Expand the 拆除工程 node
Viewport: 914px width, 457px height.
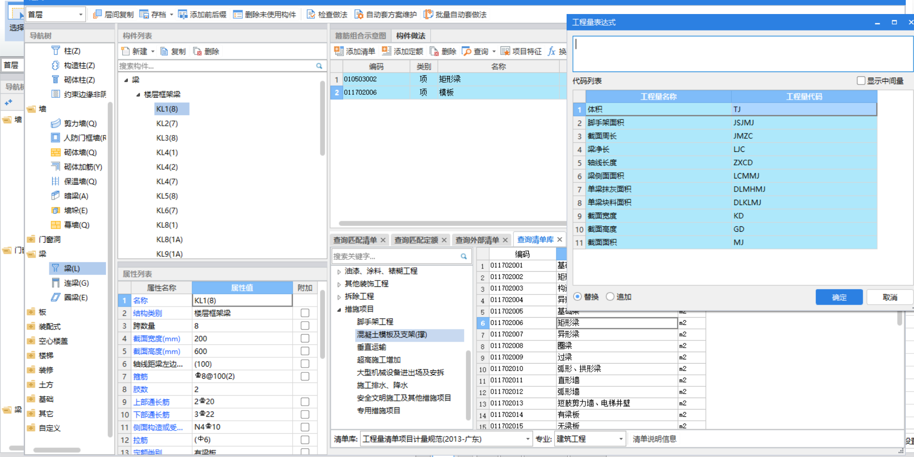(x=339, y=296)
